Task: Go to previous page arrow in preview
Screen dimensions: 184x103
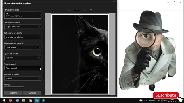Action: pyautogui.click(x=69, y=10)
